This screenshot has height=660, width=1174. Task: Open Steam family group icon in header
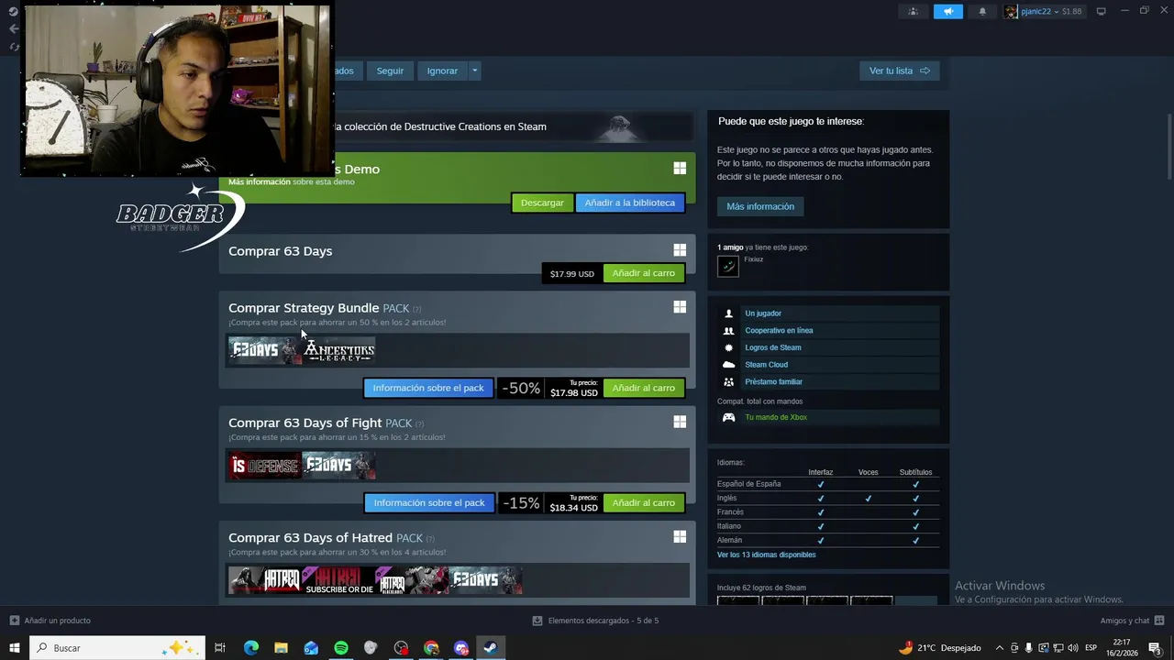coord(913,11)
